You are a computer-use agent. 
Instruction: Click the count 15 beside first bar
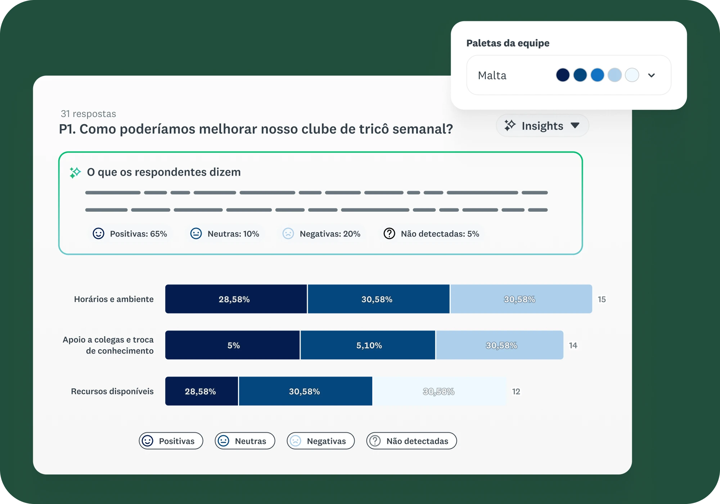(602, 299)
